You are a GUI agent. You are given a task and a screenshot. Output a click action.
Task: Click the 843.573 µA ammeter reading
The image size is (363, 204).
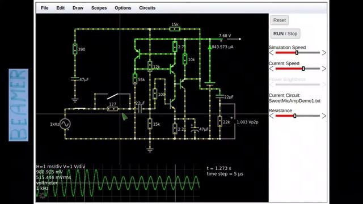tap(222, 47)
